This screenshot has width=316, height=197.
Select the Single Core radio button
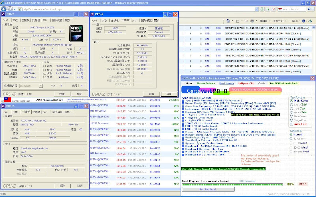pos(292,120)
